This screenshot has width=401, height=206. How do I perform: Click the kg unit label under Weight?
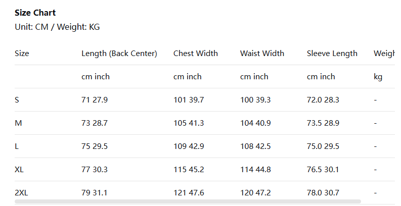378,77
